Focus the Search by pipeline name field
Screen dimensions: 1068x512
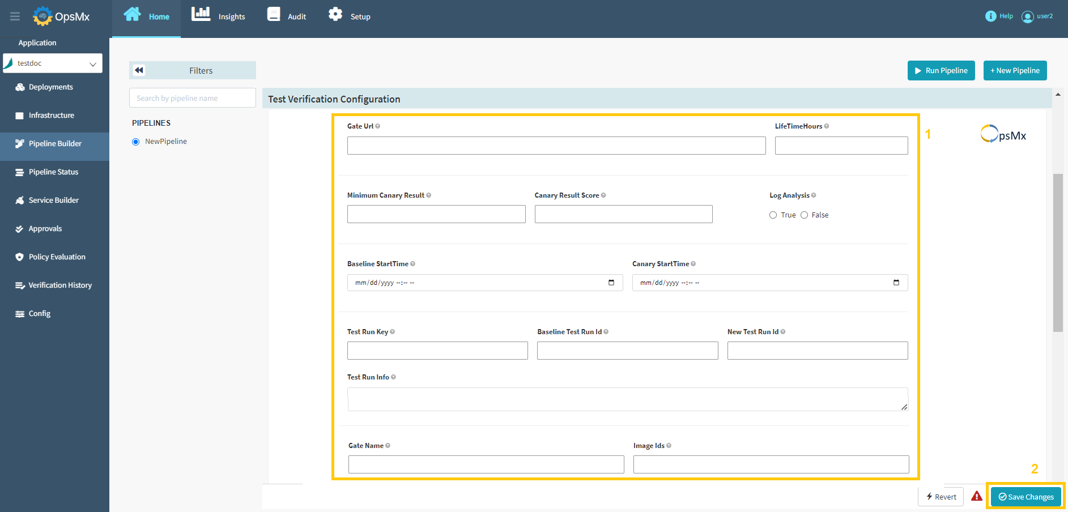point(192,98)
